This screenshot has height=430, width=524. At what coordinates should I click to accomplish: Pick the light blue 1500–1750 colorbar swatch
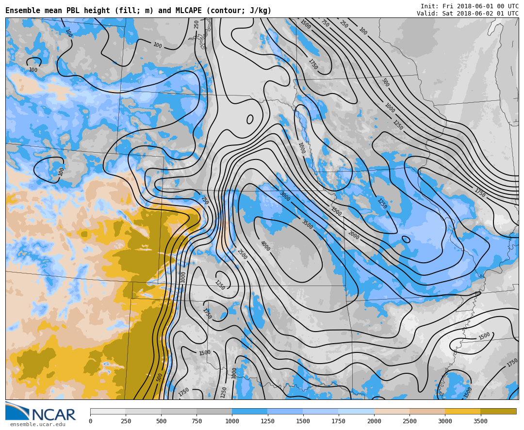[320, 411]
